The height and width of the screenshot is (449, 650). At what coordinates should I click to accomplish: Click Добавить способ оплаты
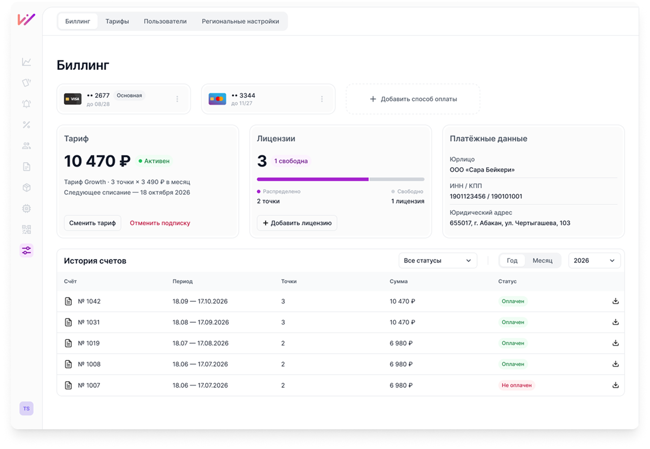point(413,99)
